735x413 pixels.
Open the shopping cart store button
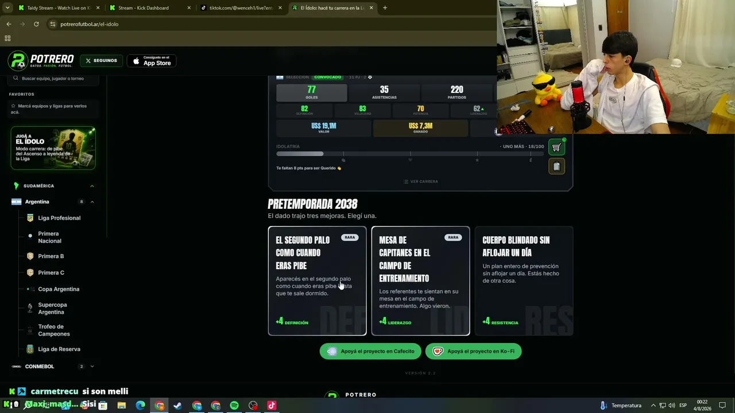[556, 147]
